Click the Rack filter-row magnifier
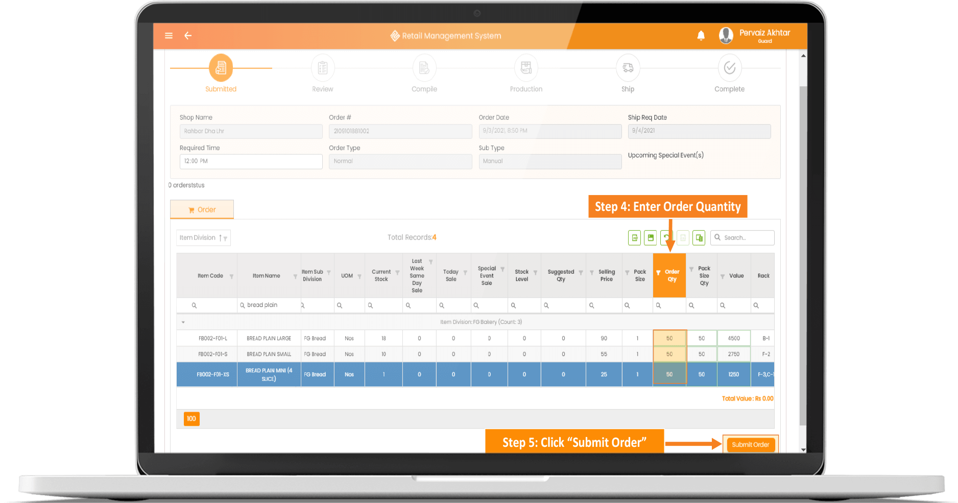 click(756, 305)
